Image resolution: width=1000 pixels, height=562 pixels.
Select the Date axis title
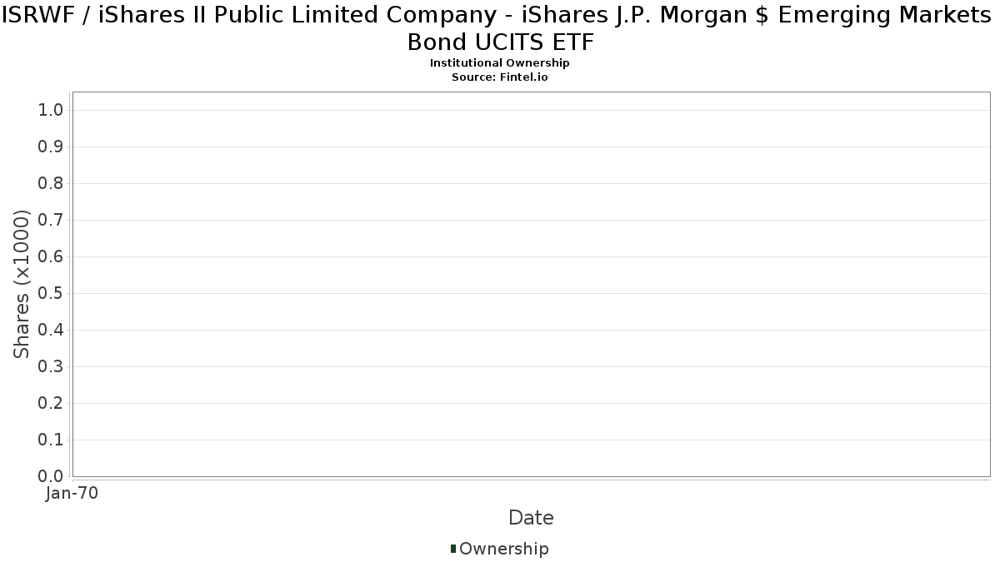[531, 518]
